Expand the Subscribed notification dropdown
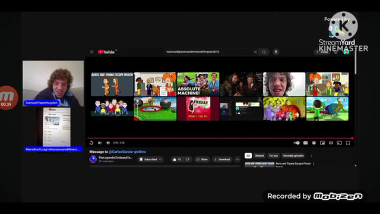This screenshot has height=214, width=380. point(150,159)
